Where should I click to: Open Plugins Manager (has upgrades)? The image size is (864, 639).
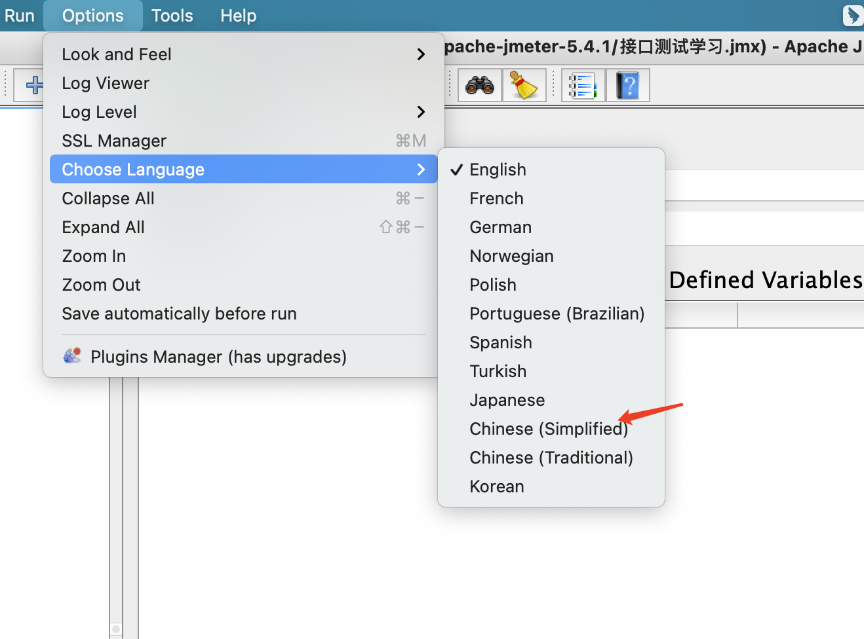click(244, 357)
